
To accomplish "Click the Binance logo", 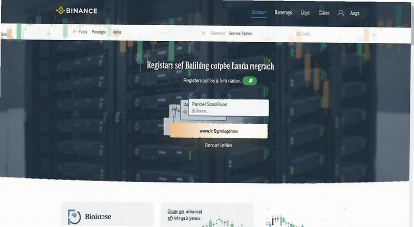I will pyautogui.click(x=77, y=10).
